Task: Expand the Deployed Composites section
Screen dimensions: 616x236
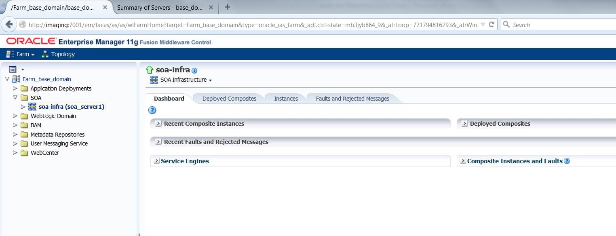Action: 464,124
